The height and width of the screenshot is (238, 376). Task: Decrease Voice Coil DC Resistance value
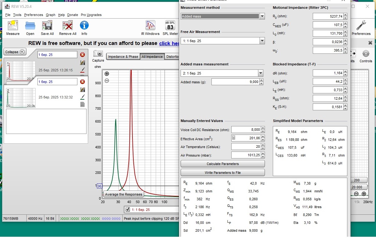coord(263,131)
